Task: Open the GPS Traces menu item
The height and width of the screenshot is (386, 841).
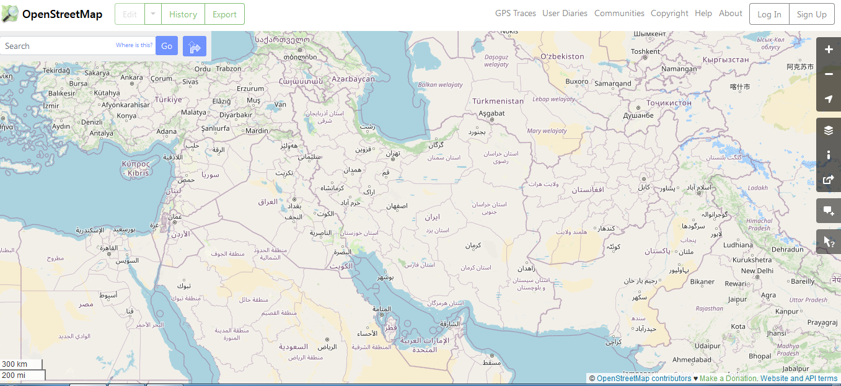Action: coord(515,13)
